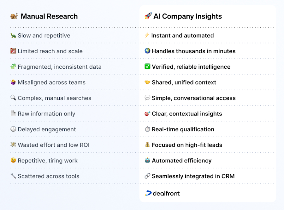This screenshot has width=284, height=210.
Task: Select the money bag icon for high-fit leads
Action: (x=147, y=145)
